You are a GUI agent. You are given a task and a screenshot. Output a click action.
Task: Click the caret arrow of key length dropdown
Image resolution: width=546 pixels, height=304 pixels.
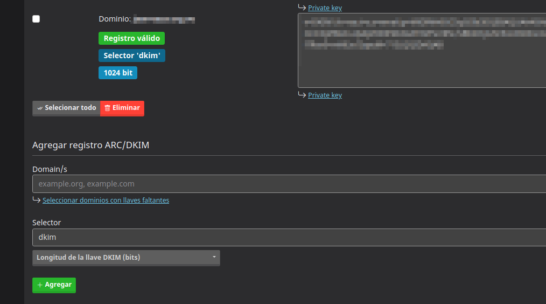pyautogui.click(x=214, y=257)
